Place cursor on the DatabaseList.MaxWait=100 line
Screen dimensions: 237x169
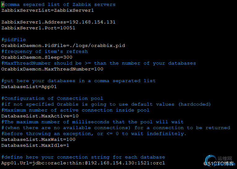[x=38, y=140]
